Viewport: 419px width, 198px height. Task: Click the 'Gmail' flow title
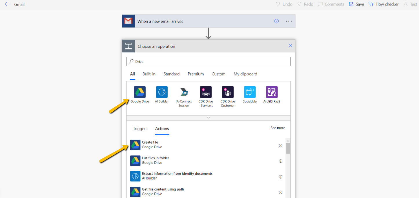19,4
